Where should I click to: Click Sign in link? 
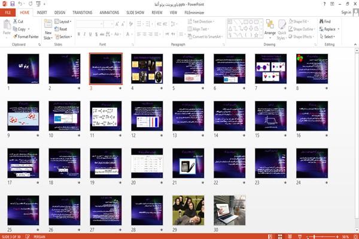(x=346, y=13)
